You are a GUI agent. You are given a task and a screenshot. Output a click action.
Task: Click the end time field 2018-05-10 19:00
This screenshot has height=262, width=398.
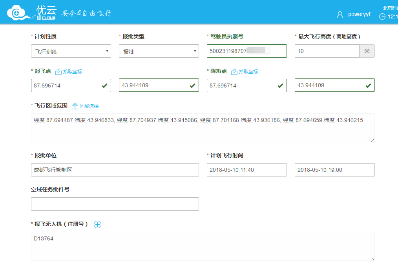tap(334, 170)
